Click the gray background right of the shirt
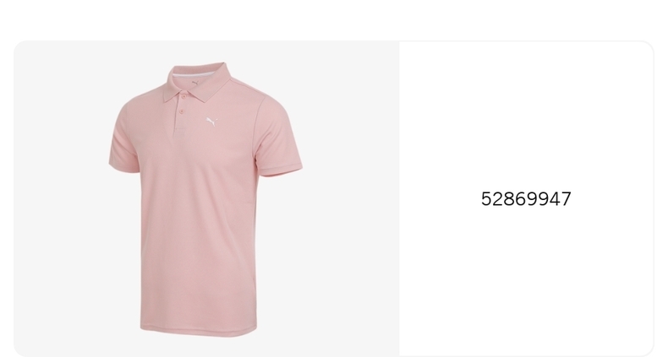Screen dimensions: 668x357 point(349,200)
